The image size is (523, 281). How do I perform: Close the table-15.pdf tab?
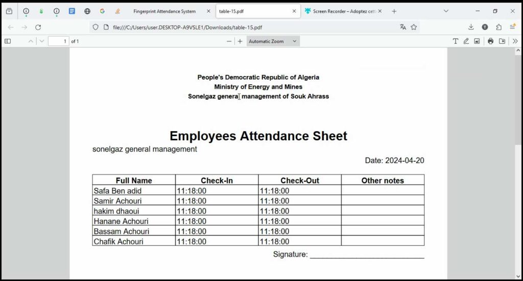tap(294, 11)
